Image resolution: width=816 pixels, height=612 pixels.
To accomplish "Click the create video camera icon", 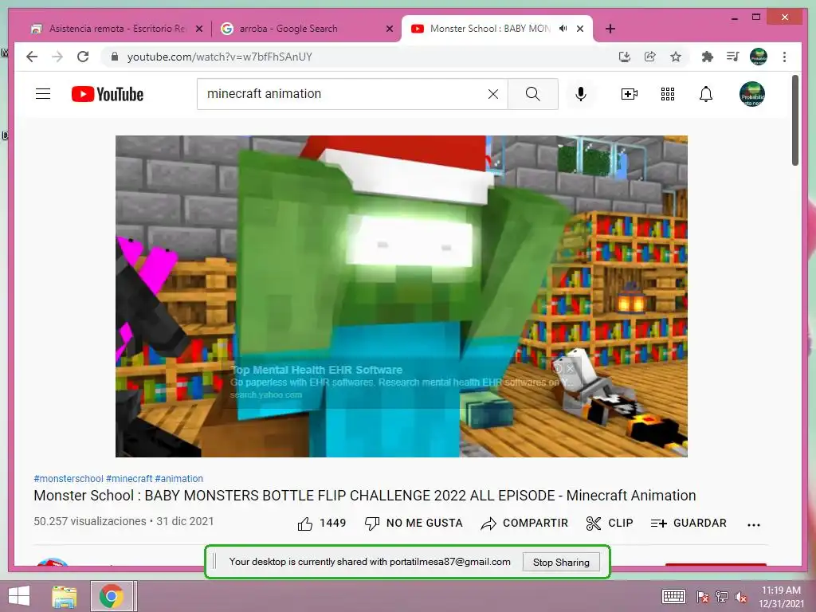I will (630, 94).
